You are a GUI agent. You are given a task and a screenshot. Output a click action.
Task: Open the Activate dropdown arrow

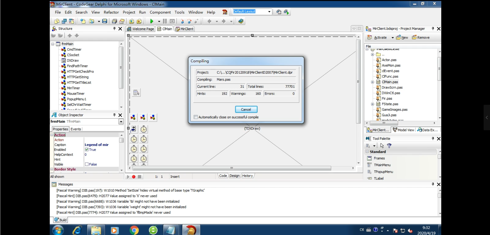393,37
